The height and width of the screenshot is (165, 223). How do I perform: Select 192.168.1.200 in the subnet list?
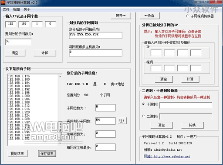[x=19, y=96]
